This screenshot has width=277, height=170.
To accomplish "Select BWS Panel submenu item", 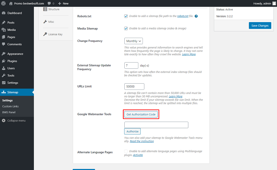I will [9, 112].
